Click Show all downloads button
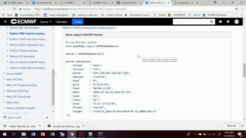This screenshot has height=138, width=246. click(231, 126)
